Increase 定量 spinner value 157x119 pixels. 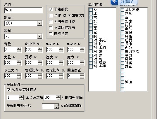[19, 48]
